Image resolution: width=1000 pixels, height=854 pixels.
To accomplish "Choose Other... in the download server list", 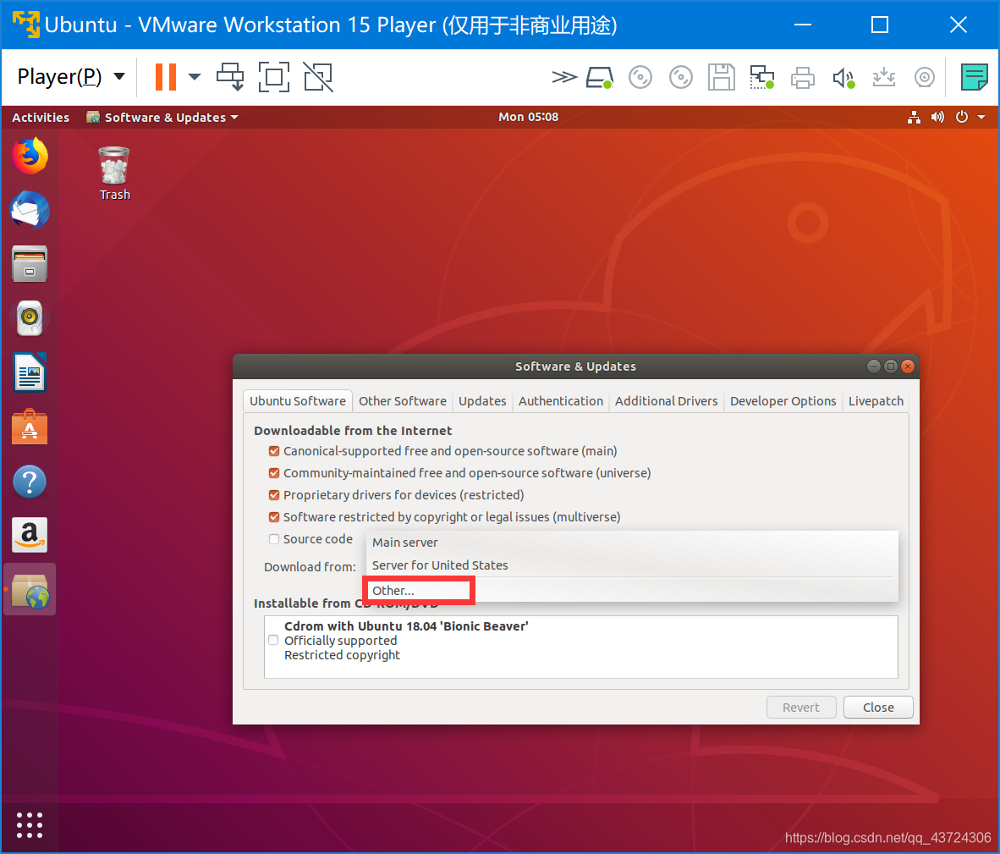I will pyautogui.click(x=632, y=591).
